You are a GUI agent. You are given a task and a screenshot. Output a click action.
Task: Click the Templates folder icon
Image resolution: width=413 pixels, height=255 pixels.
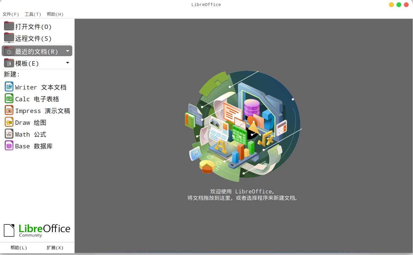tap(9, 63)
